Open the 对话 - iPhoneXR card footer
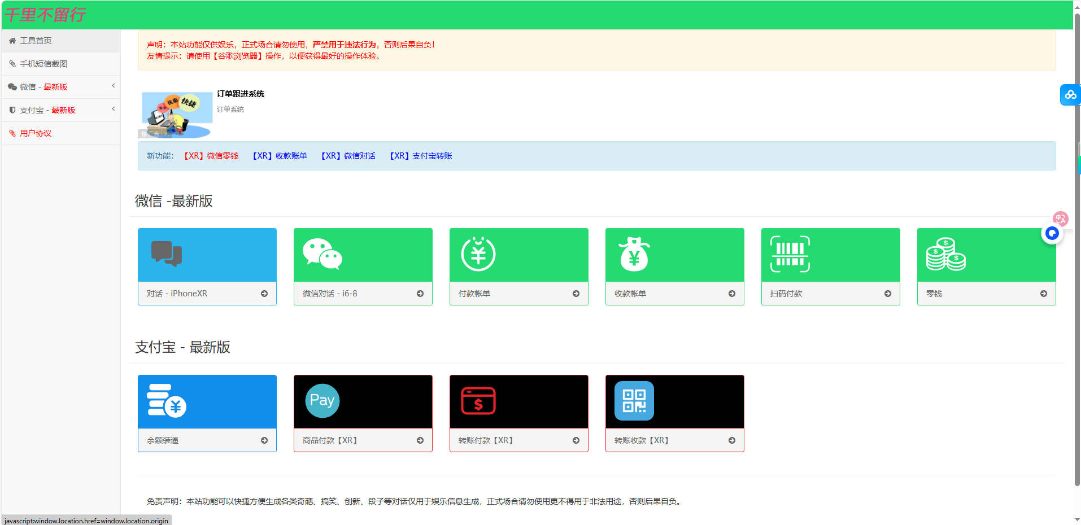This screenshot has height=525, width=1081. pyautogui.click(x=207, y=294)
